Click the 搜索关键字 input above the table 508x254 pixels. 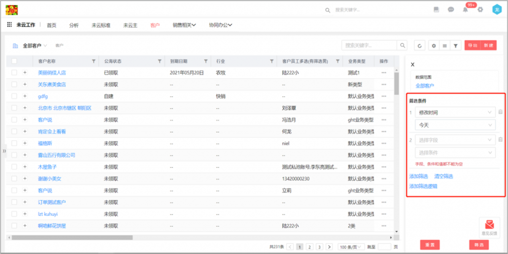[369, 46]
